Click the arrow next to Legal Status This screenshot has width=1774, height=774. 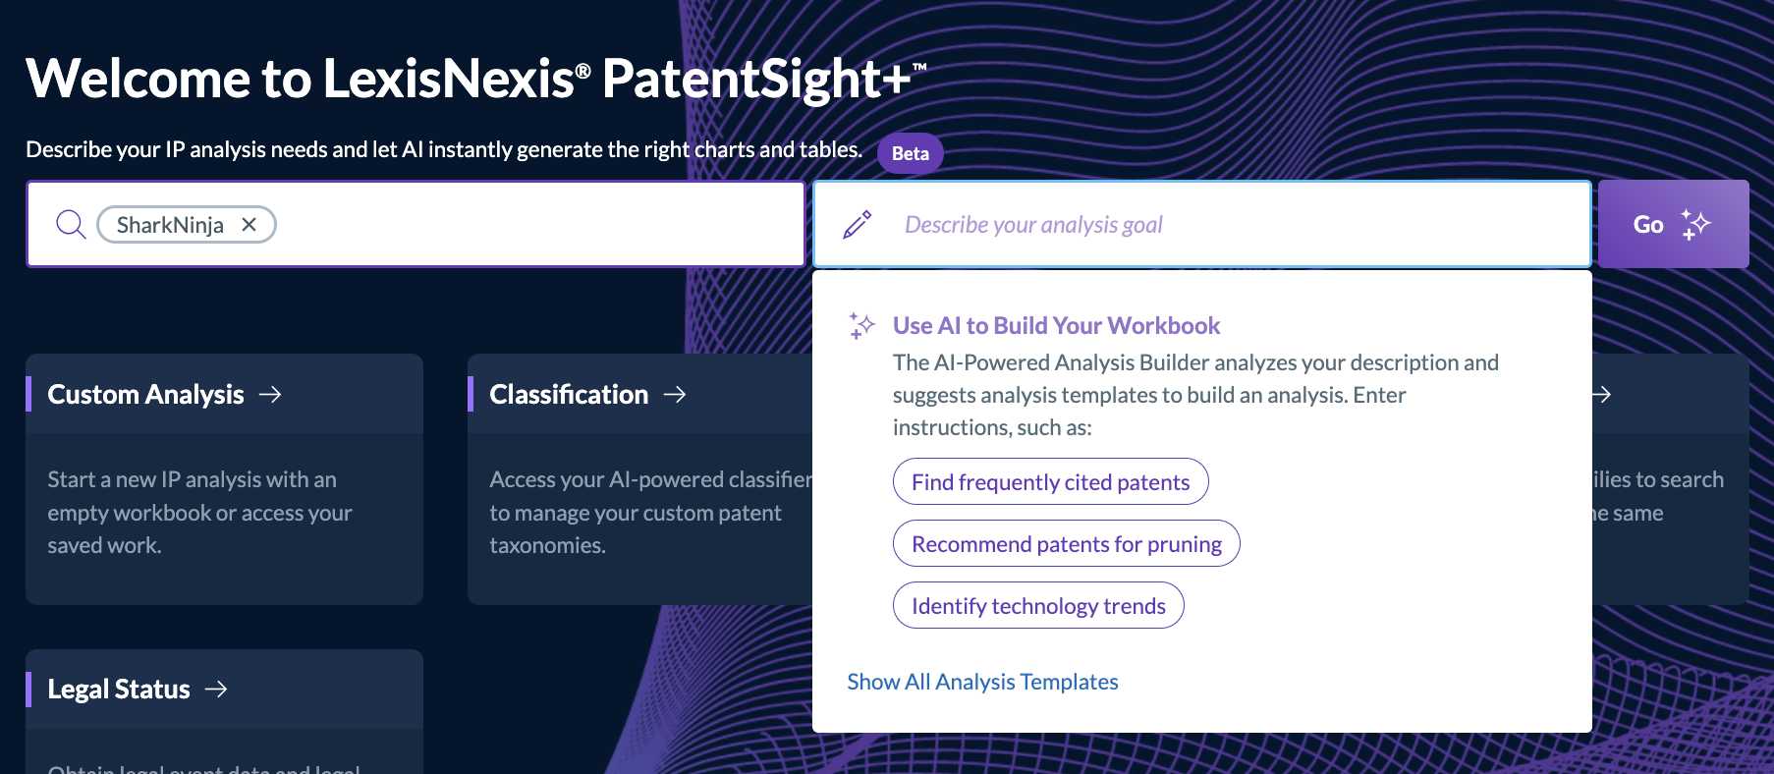pyautogui.click(x=216, y=690)
